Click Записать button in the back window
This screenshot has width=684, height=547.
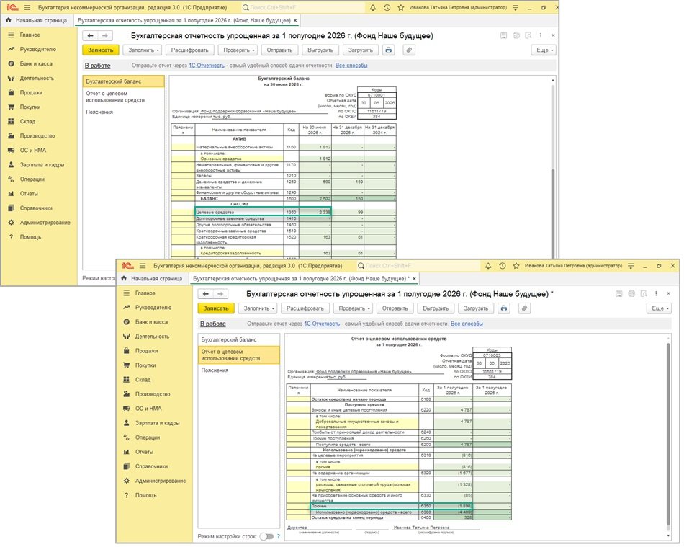pyautogui.click(x=101, y=50)
